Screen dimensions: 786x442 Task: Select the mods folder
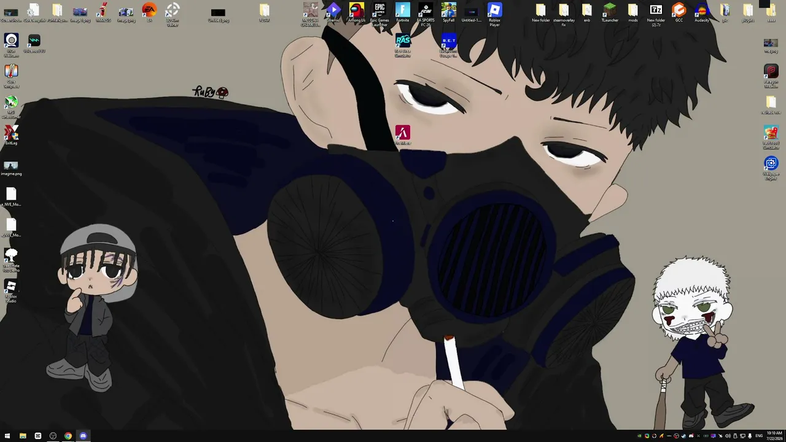tap(632, 12)
